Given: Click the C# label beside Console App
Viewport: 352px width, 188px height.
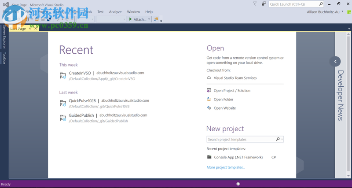Looking at the screenshot, I should pos(274,157).
